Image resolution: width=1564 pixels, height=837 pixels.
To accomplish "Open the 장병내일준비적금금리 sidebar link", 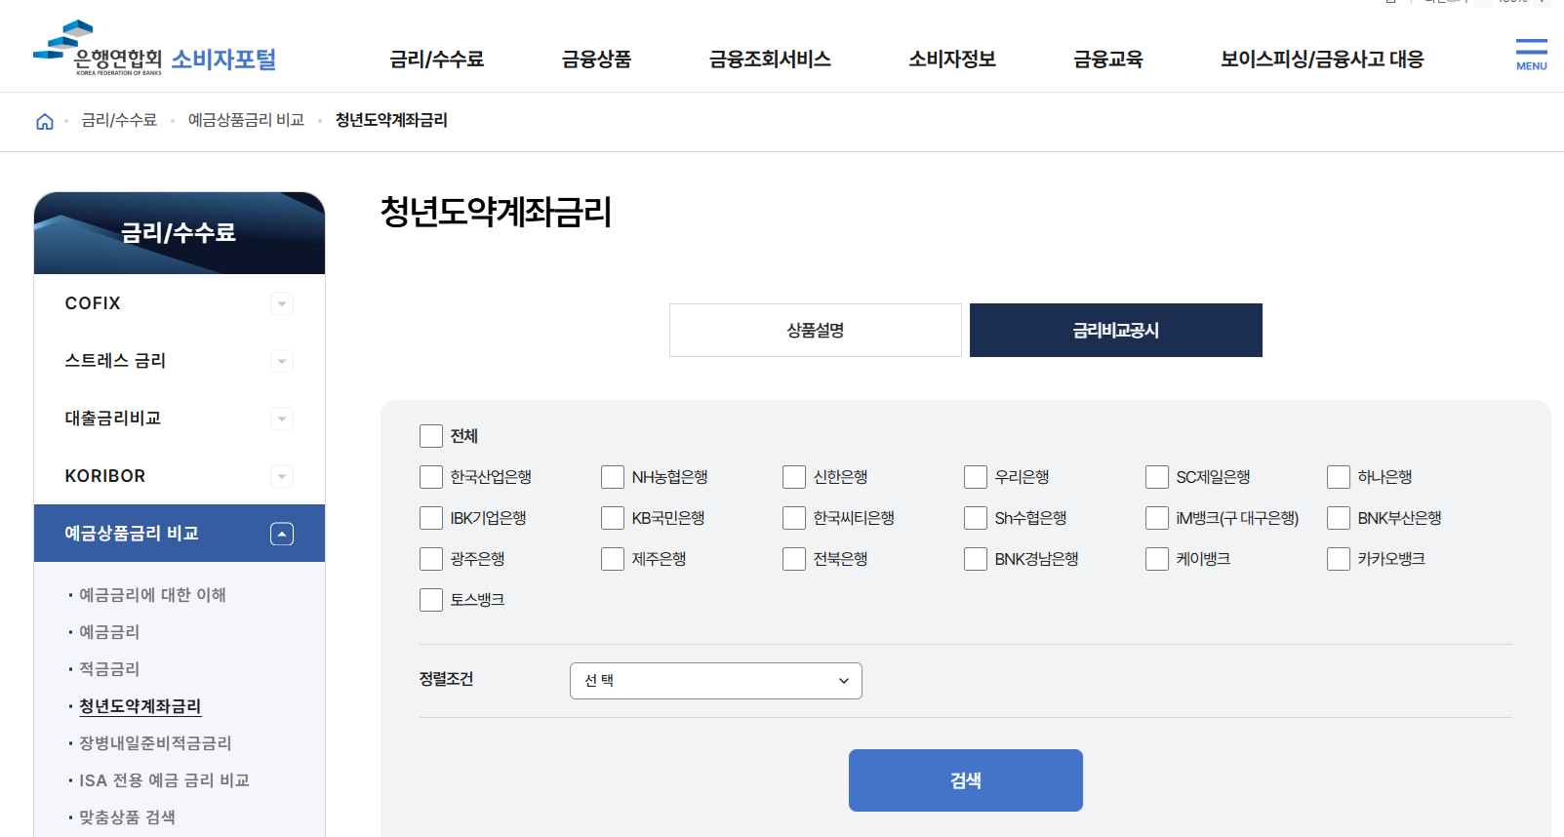I will [x=155, y=743].
